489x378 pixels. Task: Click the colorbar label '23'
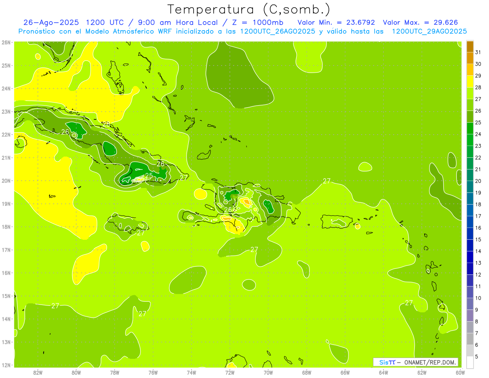pos(478,146)
